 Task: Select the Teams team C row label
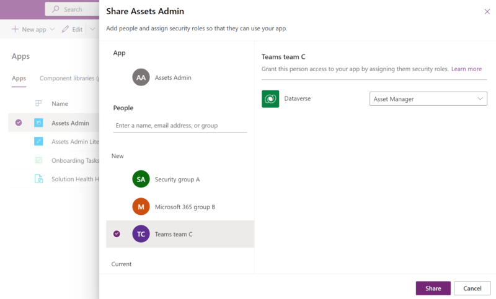[x=174, y=234]
